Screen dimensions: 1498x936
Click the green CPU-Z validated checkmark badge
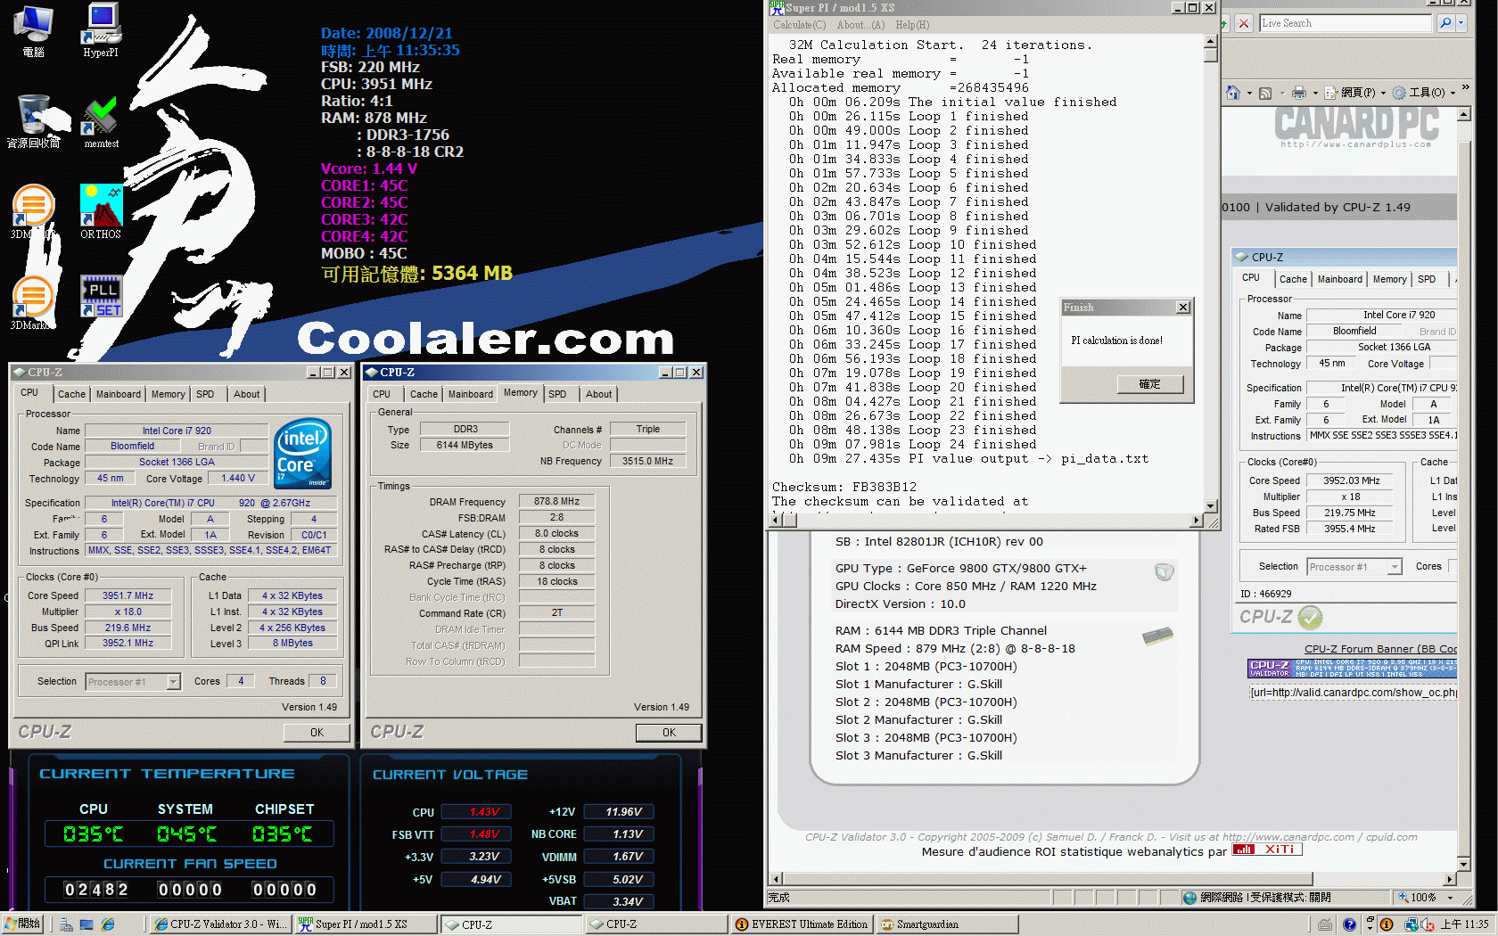[x=1310, y=617]
